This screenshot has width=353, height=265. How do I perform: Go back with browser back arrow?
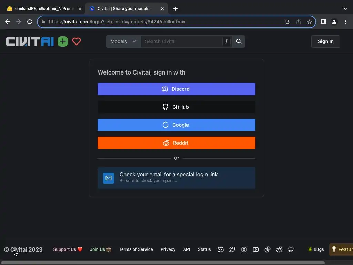(x=8, y=22)
